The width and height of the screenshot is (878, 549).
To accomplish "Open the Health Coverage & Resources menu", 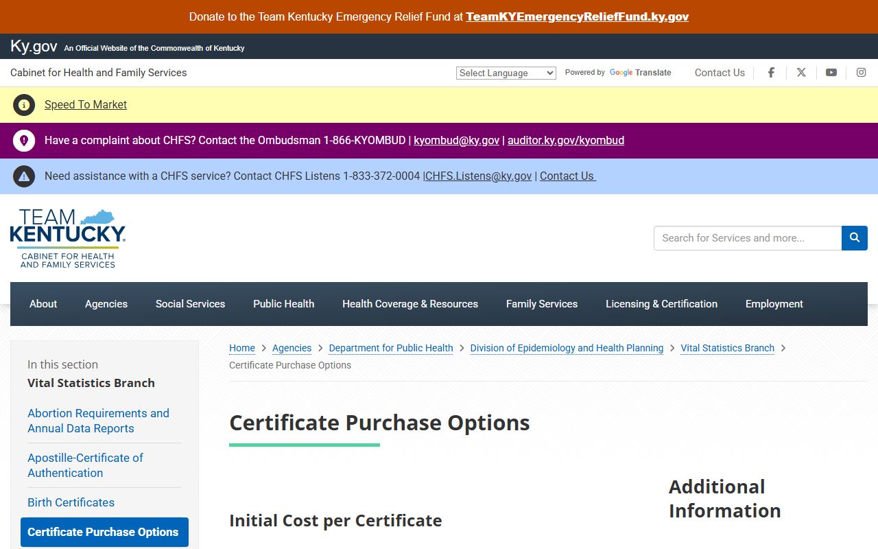I will tap(410, 304).
